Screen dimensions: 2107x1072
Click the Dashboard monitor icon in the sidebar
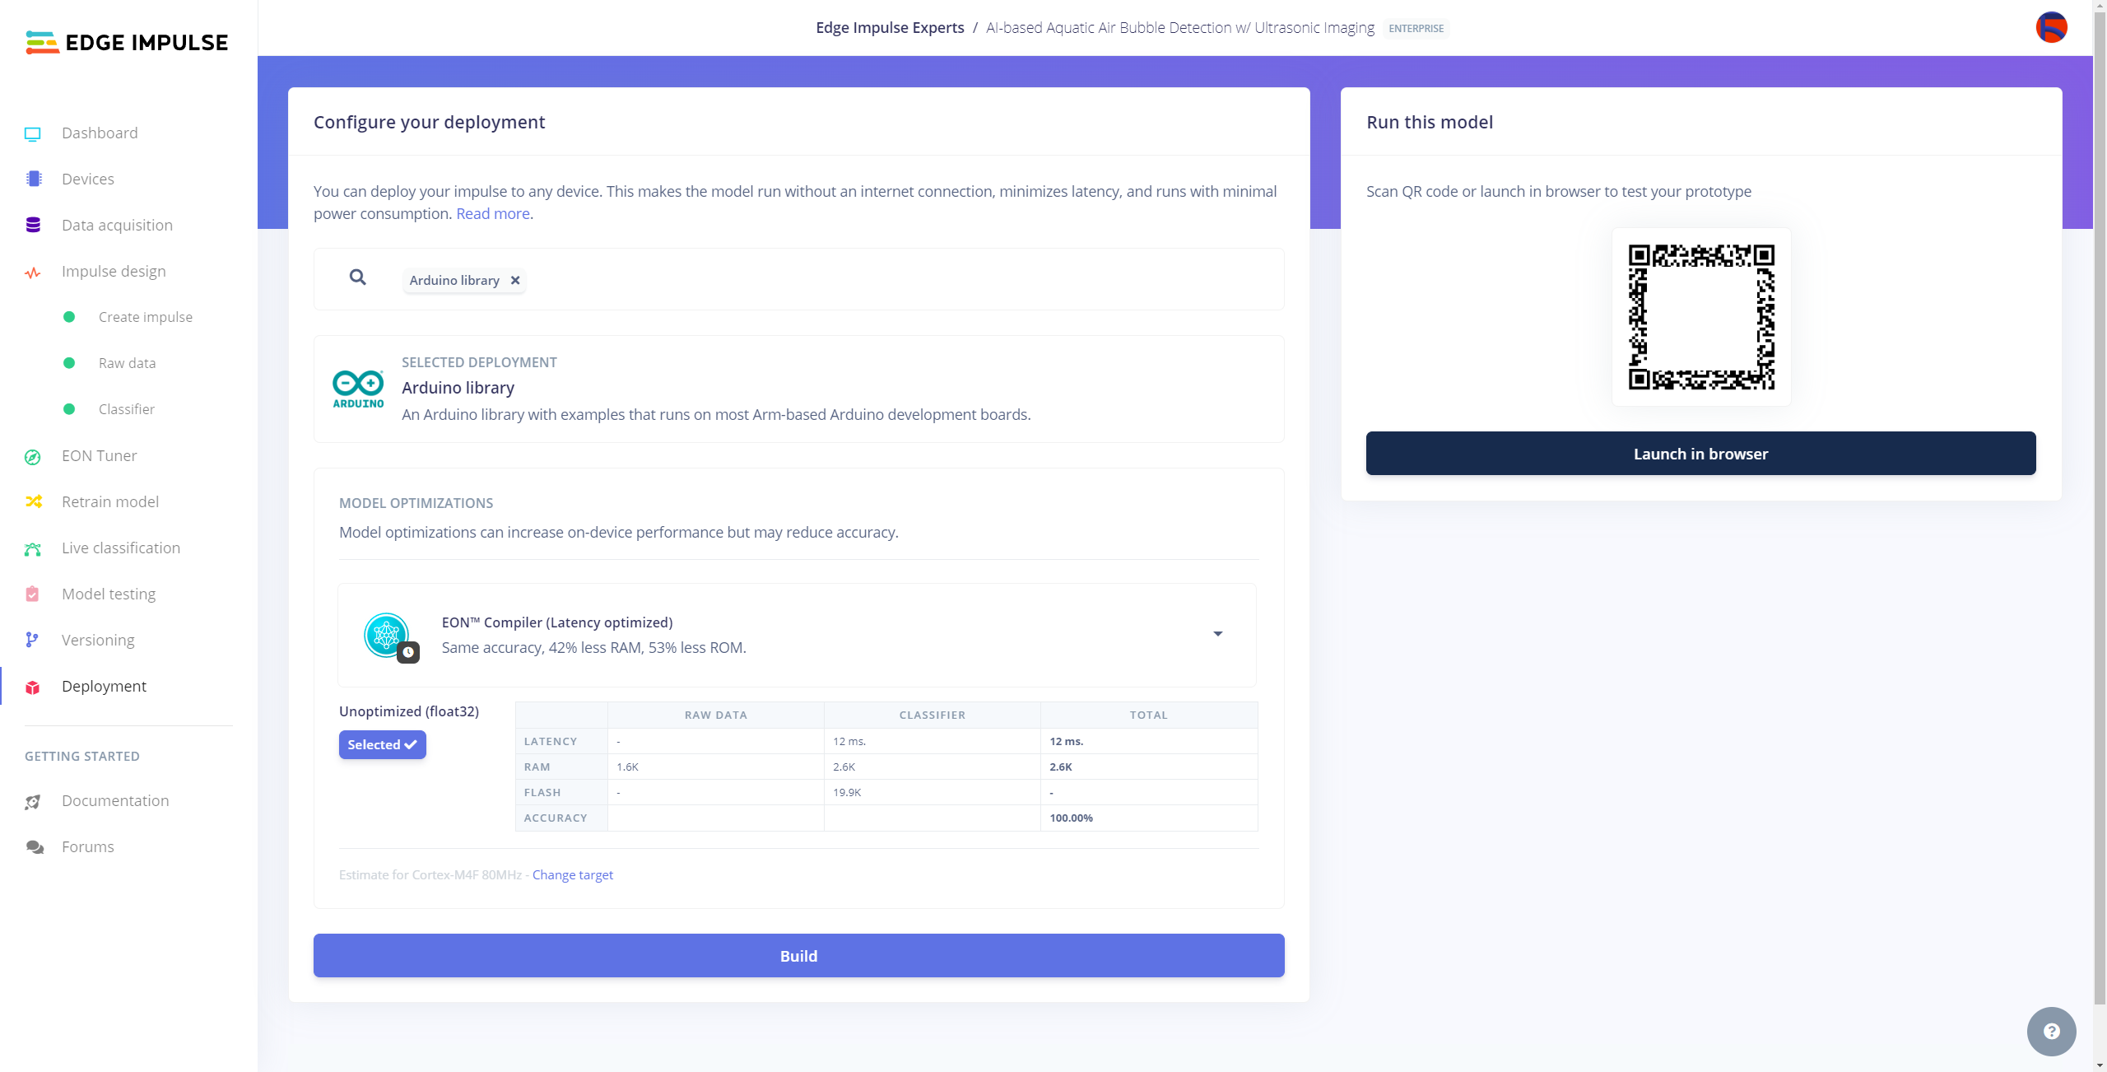point(33,133)
